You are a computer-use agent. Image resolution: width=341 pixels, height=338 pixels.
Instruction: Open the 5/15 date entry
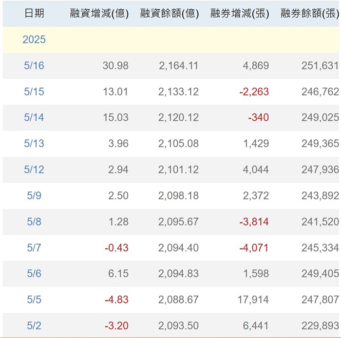coord(34,92)
